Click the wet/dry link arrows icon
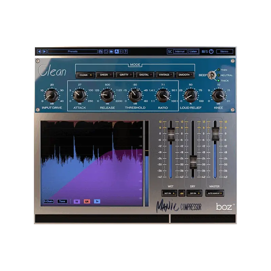Image resolution: width=271 pixels, height=271 pixels. [182, 193]
